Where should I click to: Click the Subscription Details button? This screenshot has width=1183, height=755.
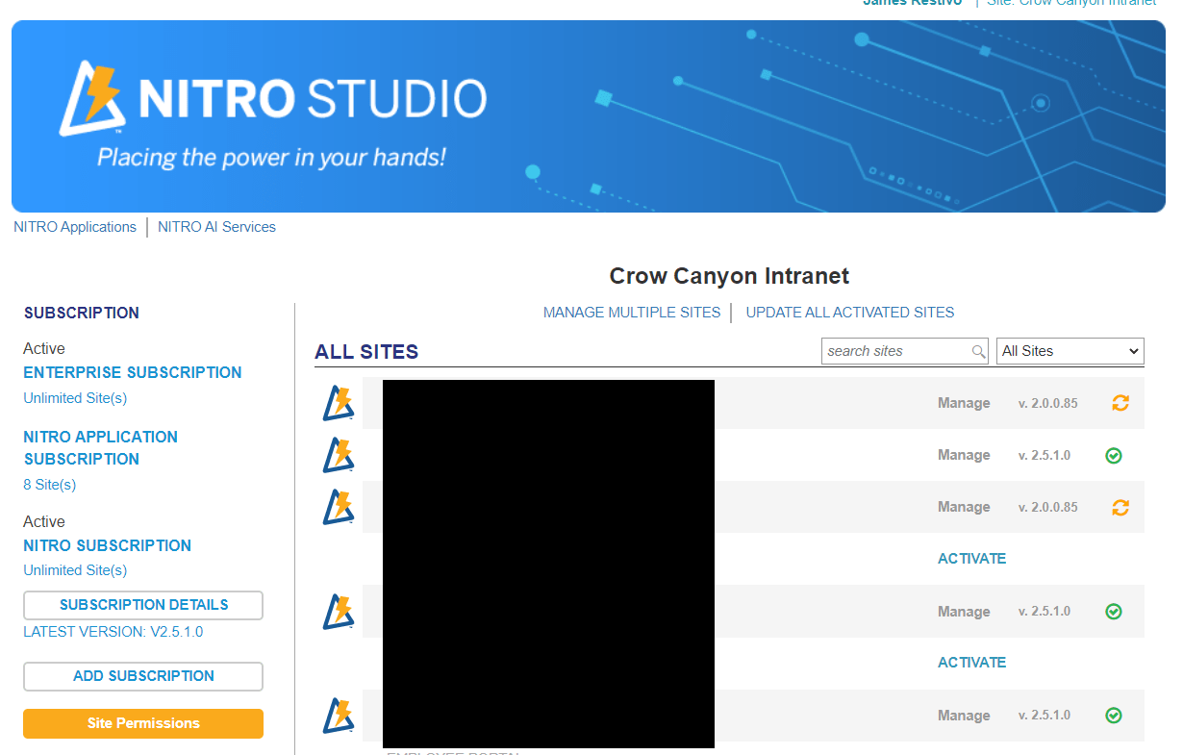(x=142, y=605)
